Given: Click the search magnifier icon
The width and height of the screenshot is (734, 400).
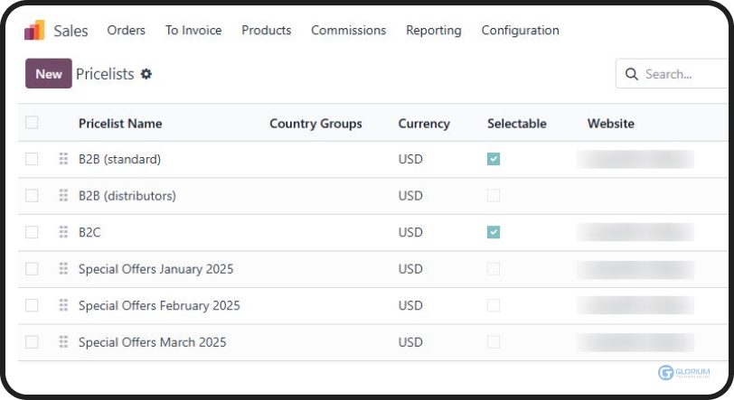Looking at the screenshot, I should coord(632,74).
